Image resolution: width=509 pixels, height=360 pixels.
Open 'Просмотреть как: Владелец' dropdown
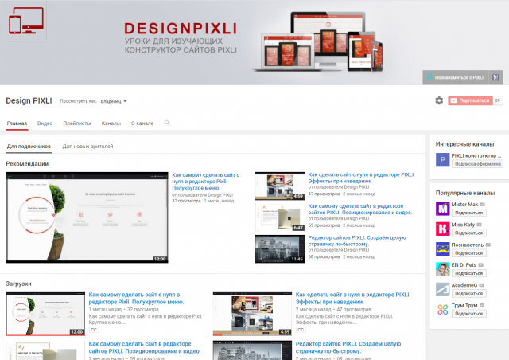point(114,101)
